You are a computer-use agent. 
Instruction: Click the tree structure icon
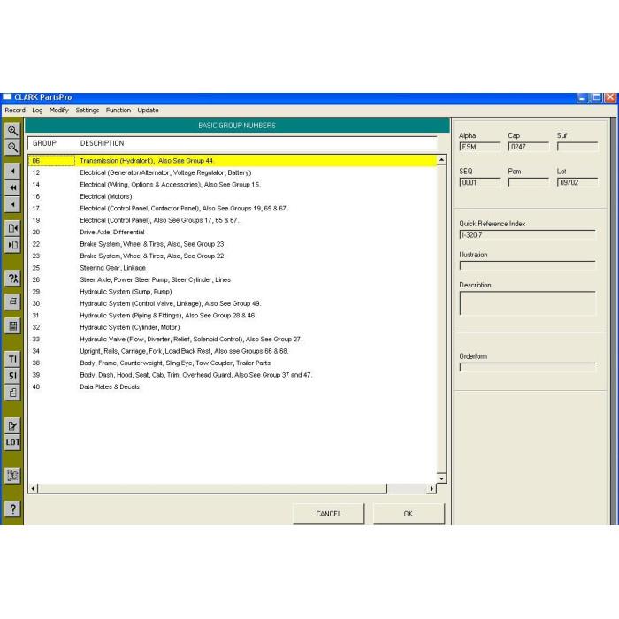12,476
